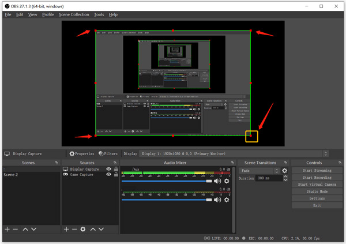Enable Studio Mode
The width and height of the screenshot is (346, 244).
[x=317, y=192]
